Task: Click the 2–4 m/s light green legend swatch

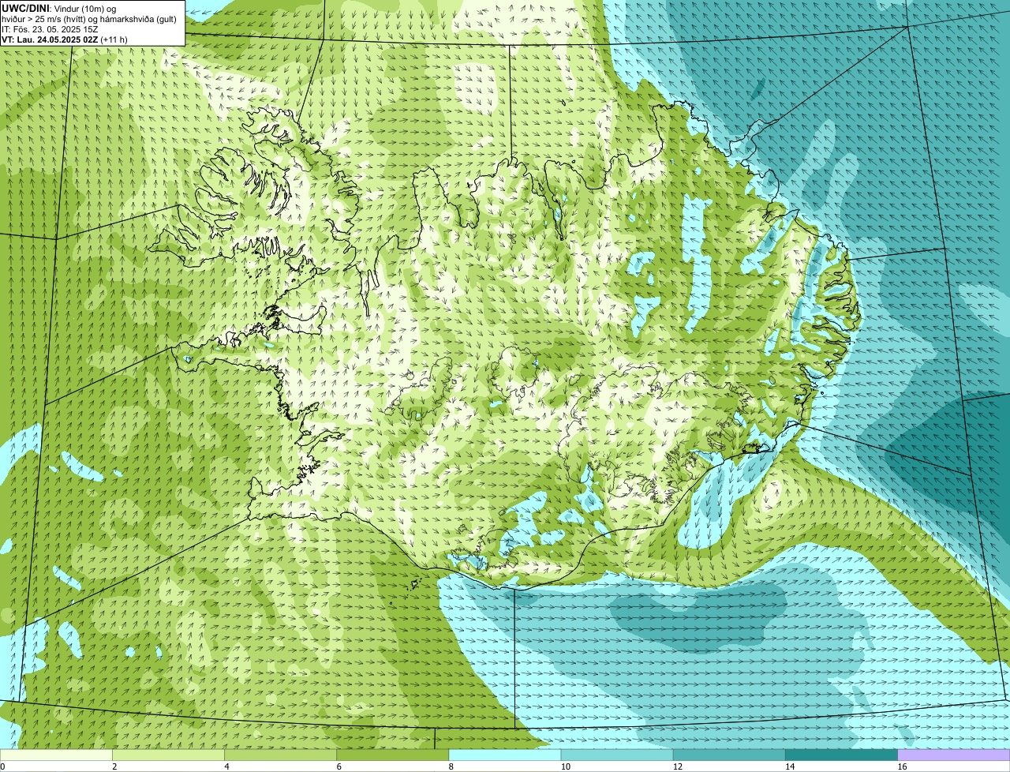Action: [x=169, y=755]
